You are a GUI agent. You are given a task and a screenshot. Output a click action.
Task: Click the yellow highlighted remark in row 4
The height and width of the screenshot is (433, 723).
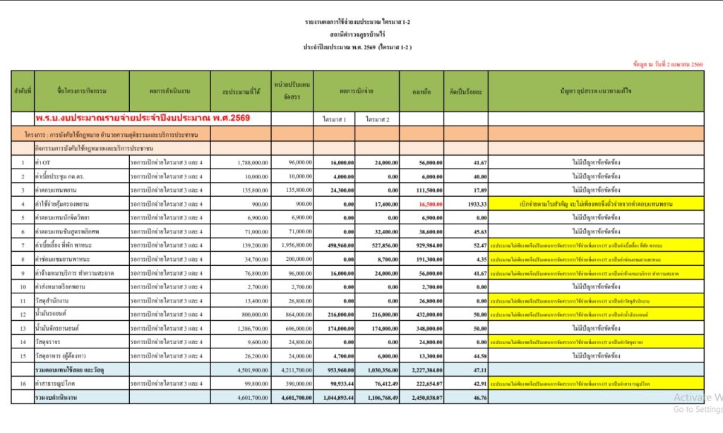(x=596, y=204)
